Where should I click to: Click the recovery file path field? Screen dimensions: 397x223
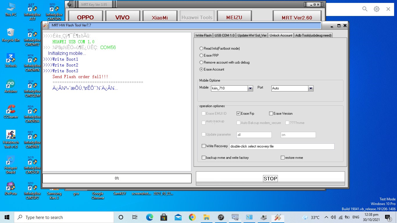[282, 146]
